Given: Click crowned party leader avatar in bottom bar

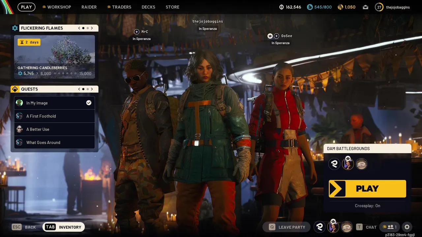Looking at the screenshot, I should coord(333,226).
